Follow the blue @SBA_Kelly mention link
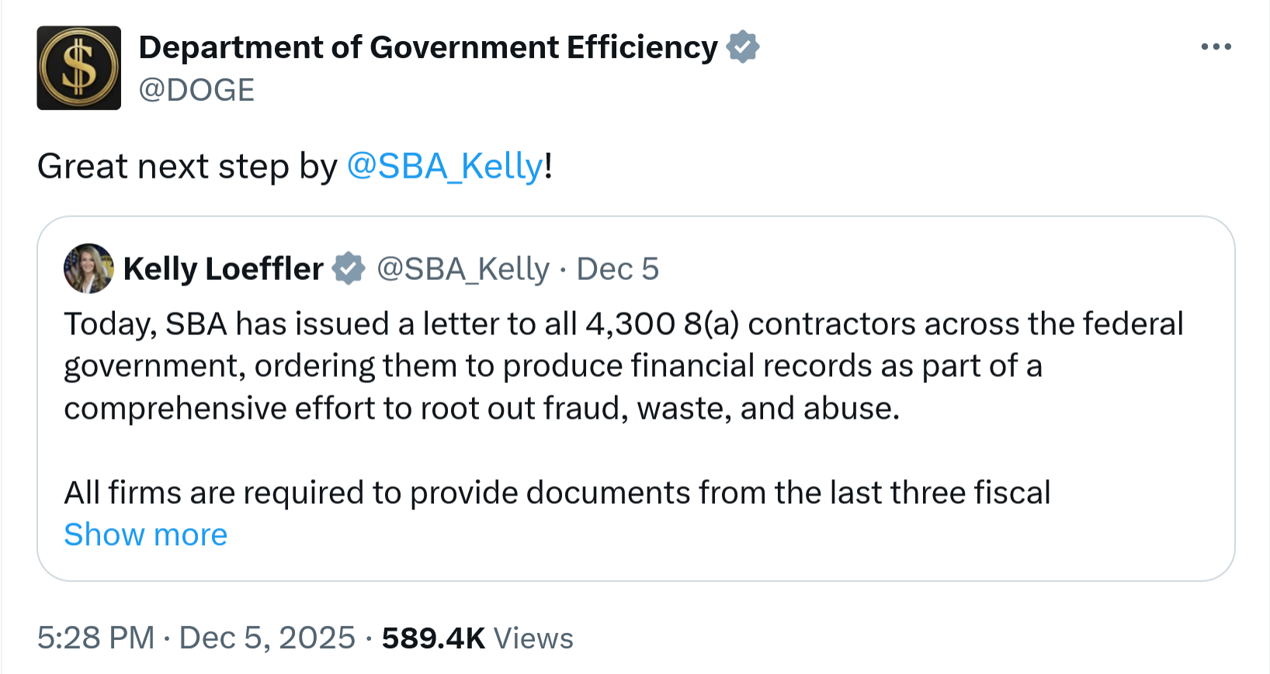The width and height of the screenshot is (1270, 674). (445, 166)
